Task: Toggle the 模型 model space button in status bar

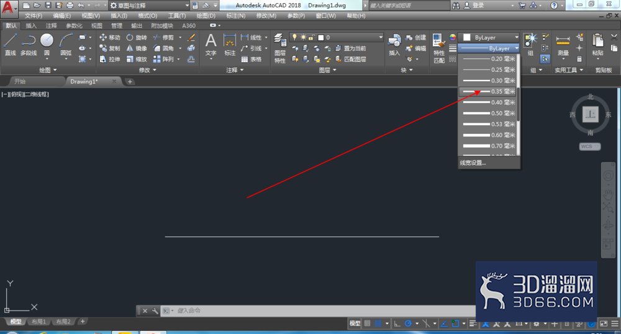Action: (355, 323)
